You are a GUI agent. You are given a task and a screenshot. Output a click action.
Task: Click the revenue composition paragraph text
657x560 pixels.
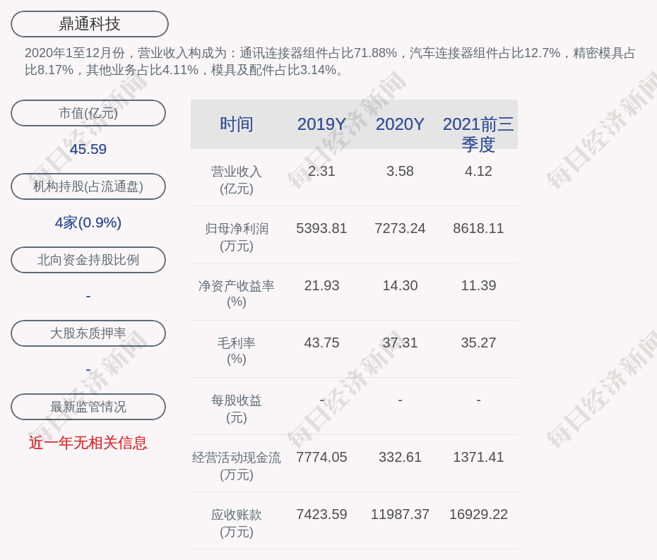pos(329,61)
